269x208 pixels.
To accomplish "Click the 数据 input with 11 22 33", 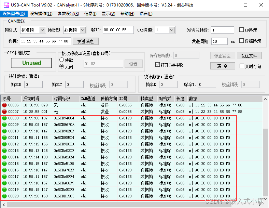I will pos(45,41).
